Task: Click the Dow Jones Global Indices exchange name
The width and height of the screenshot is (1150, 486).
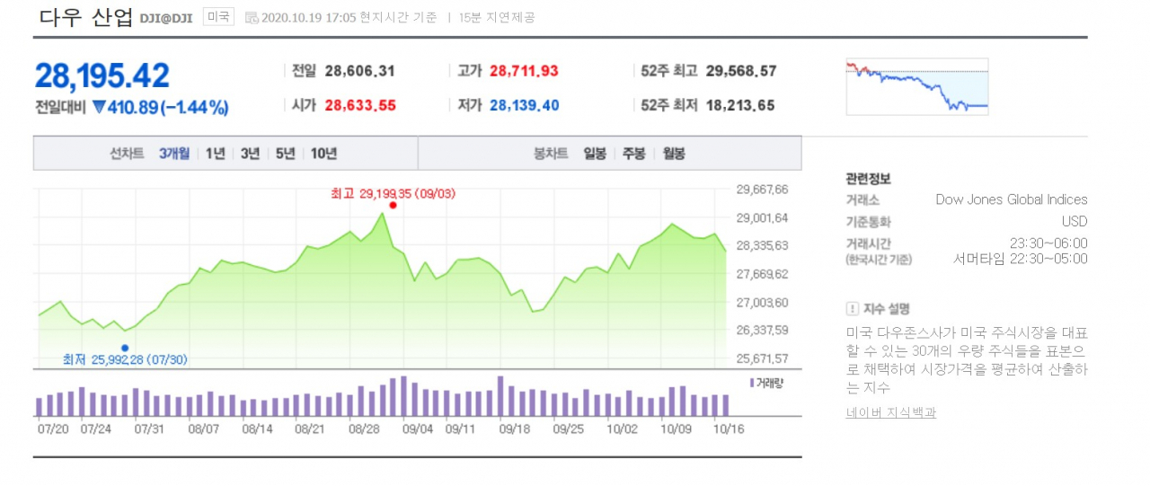Action: (1012, 199)
